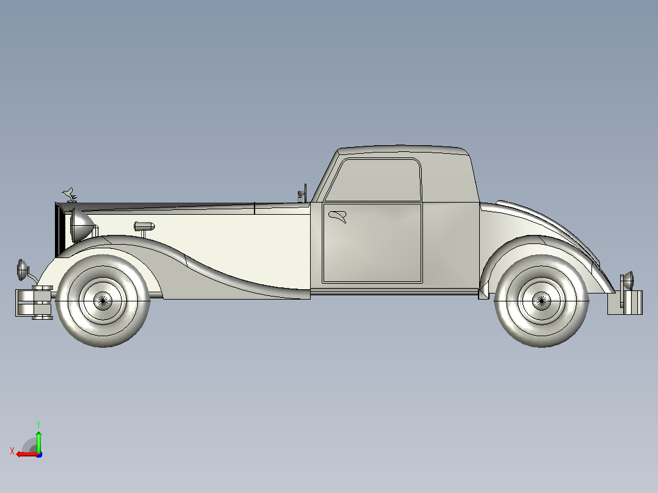The image size is (658, 493).
Task: Pick the large front headlight
Action: (x=82, y=225)
